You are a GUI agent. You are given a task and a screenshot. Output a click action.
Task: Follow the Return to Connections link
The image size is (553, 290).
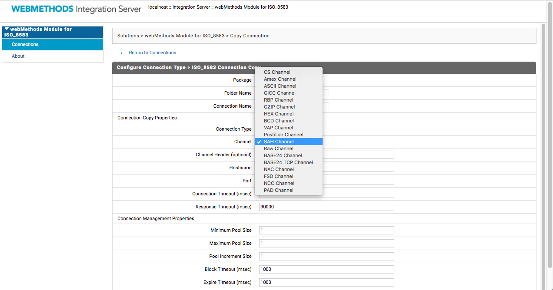coord(153,53)
